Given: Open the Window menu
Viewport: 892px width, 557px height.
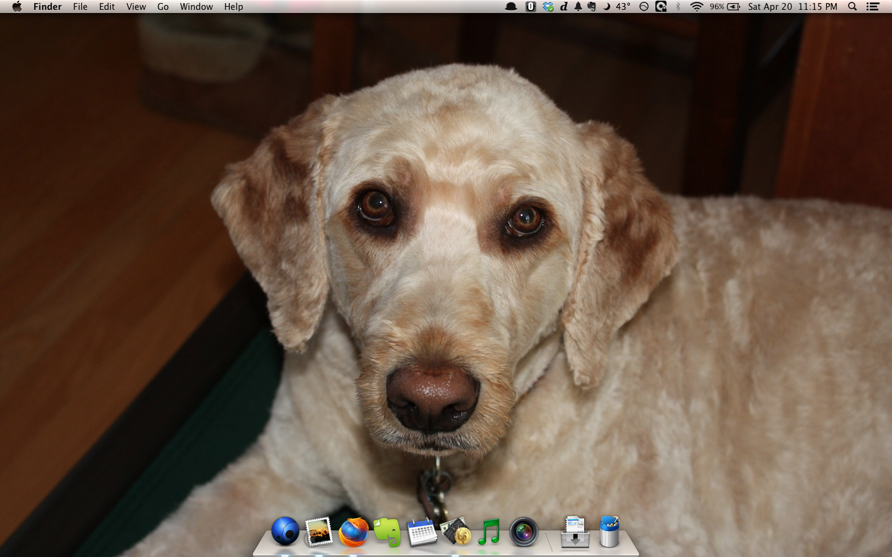Looking at the screenshot, I should [196, 7].
